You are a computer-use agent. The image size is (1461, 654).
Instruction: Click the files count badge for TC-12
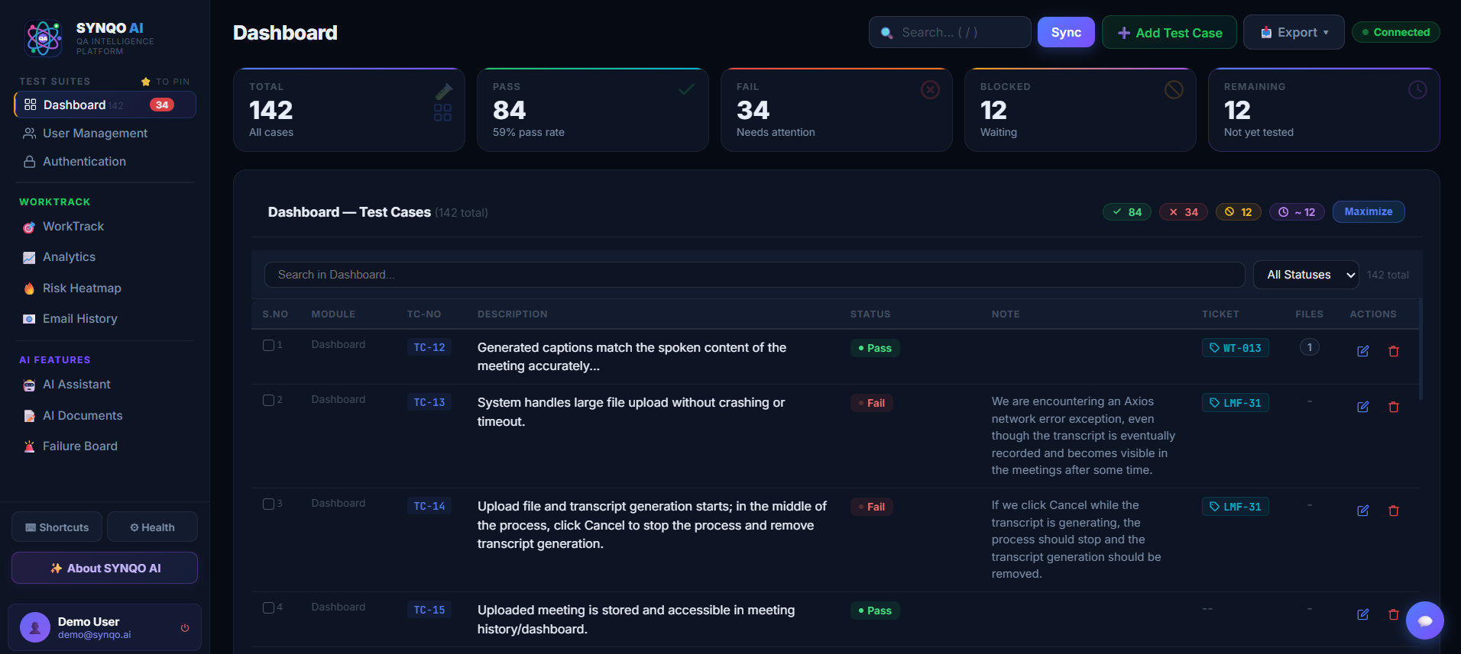(x=1309, y=347)
